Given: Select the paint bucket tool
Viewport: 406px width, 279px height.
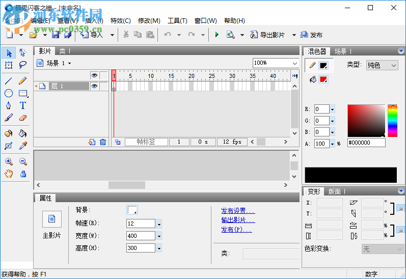Looking at the screenshot, I should (23, 133).
